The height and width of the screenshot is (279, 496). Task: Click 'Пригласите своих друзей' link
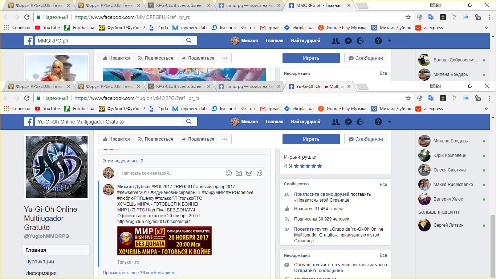(x=322, y=194)
